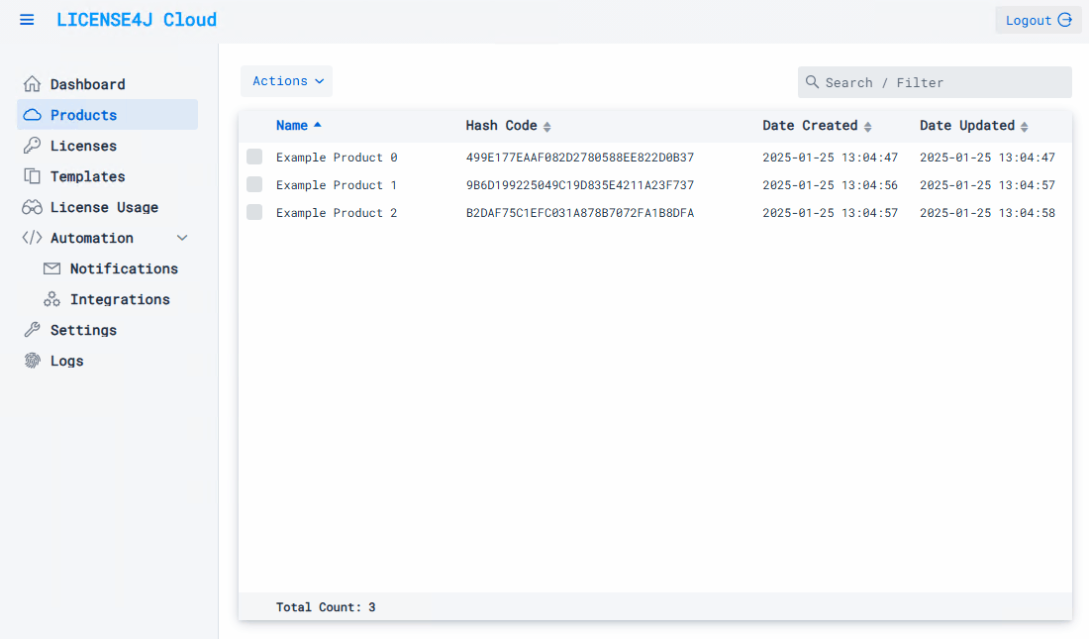Open the Actions dropdown

(x=287, y=81)
